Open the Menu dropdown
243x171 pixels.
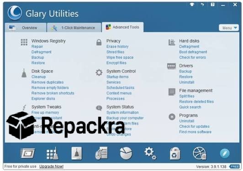(x=229, y=28)
